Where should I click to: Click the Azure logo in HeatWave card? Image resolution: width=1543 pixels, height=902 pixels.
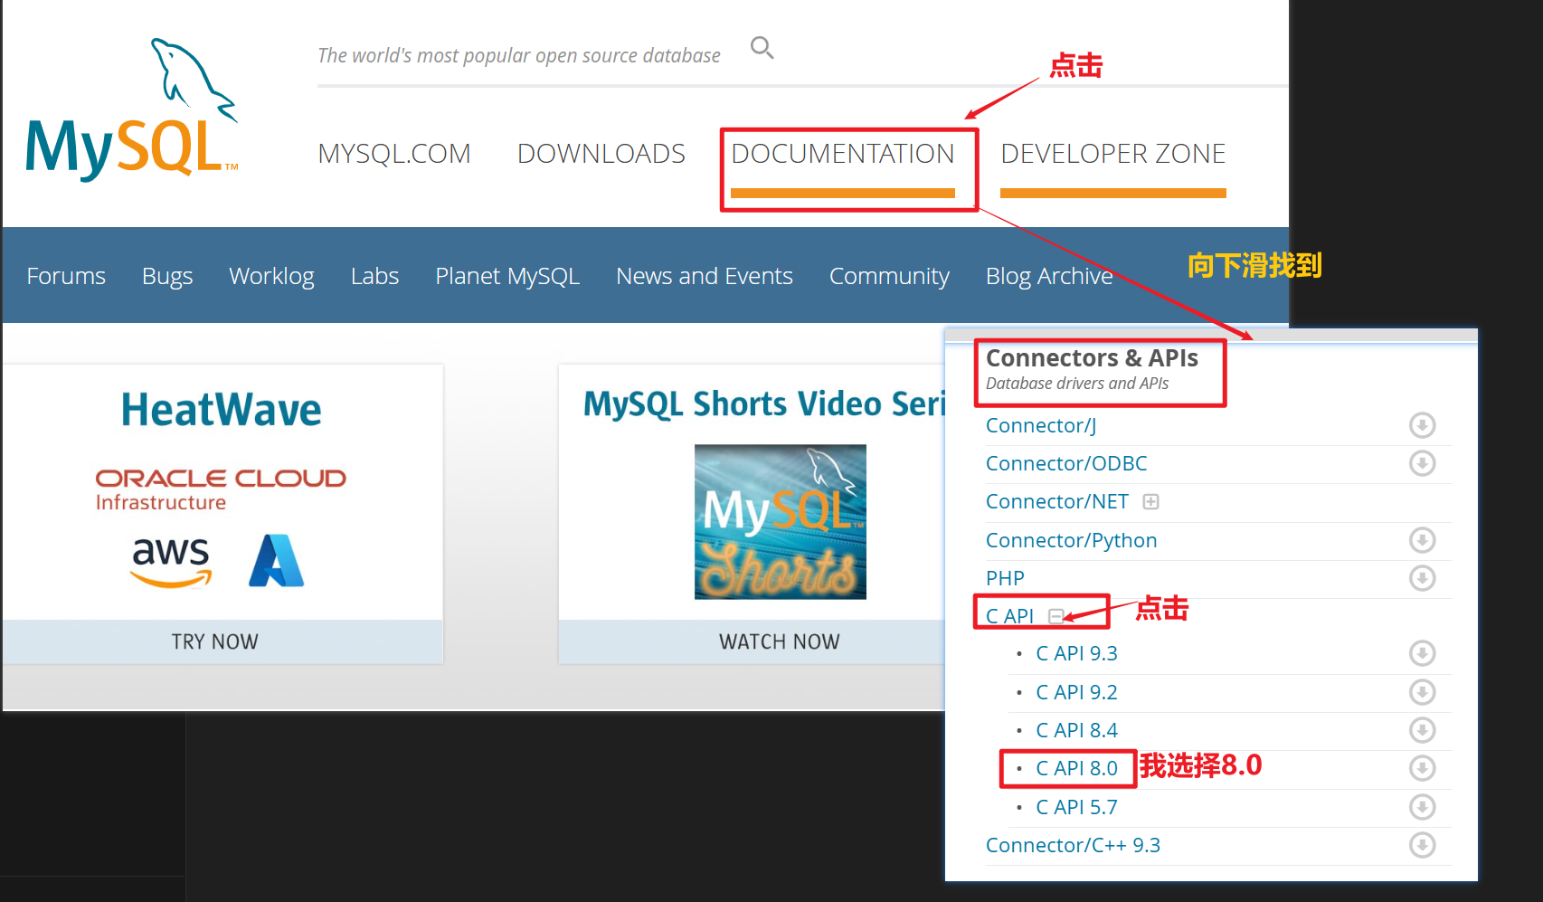tap(276, 561)
